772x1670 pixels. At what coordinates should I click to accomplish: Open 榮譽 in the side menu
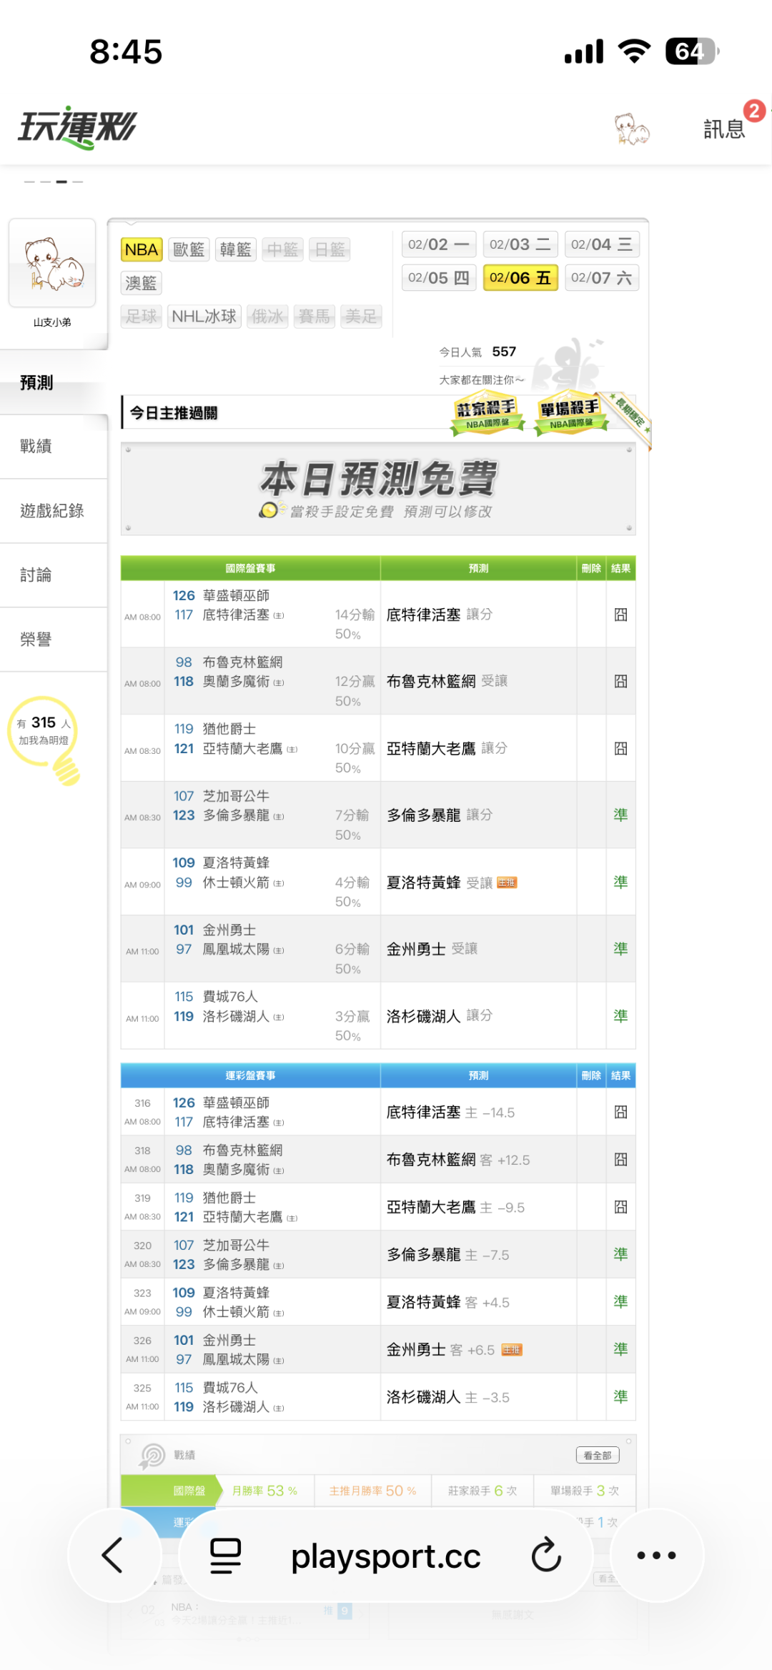pos(54,640)
